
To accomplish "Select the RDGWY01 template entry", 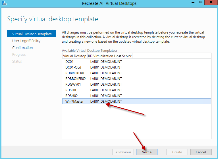I will pos(73,84).
